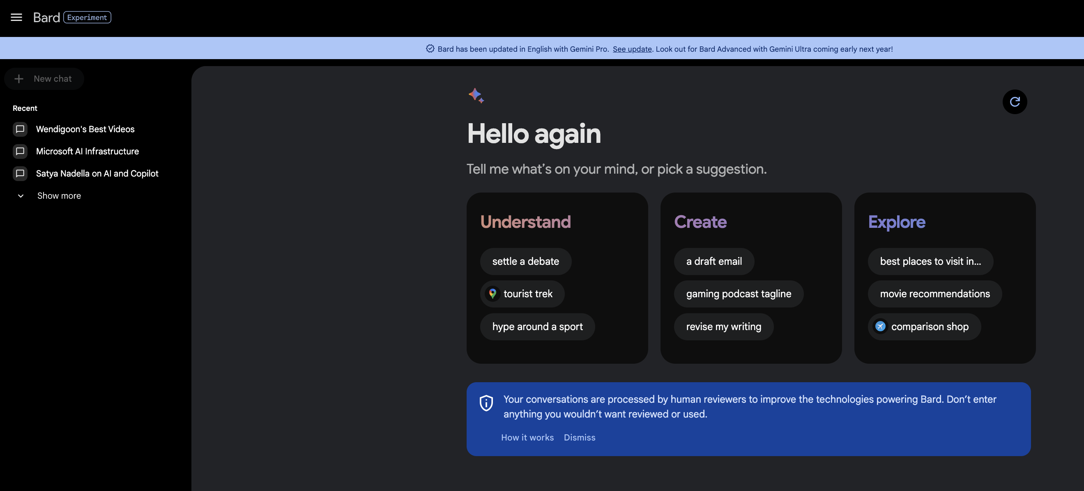Click the Google Maps pin tourist trek icon

pyautogui.click(x=493, y=294)
